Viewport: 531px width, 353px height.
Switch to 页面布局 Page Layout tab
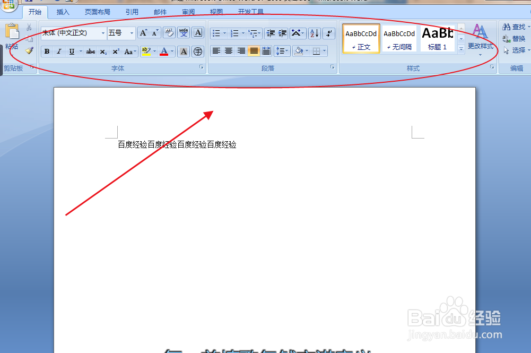point(98,12)
